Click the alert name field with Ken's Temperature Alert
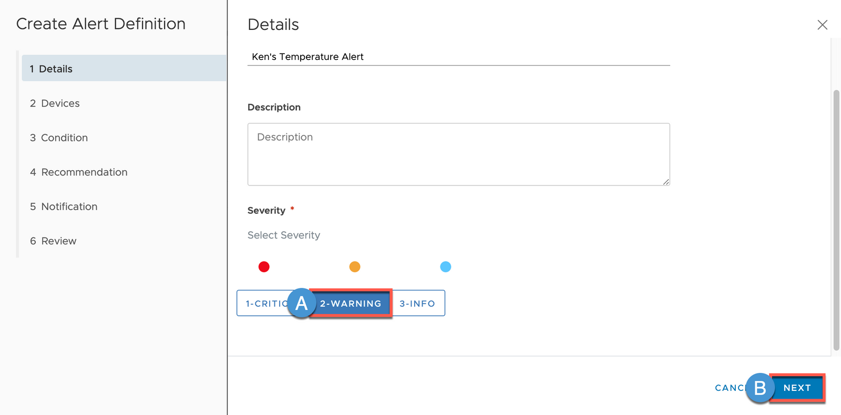Viewport: 841px width, 415px height. (458, 57)
